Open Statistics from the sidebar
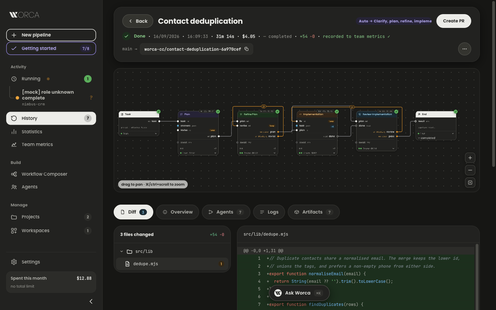The height and width of the screenshot is (310, 496). coord(51,132)
